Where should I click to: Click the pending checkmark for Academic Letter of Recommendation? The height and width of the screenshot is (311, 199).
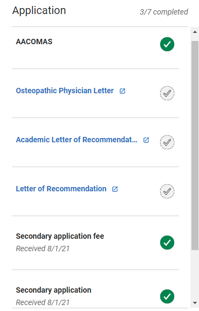(167, 142)
